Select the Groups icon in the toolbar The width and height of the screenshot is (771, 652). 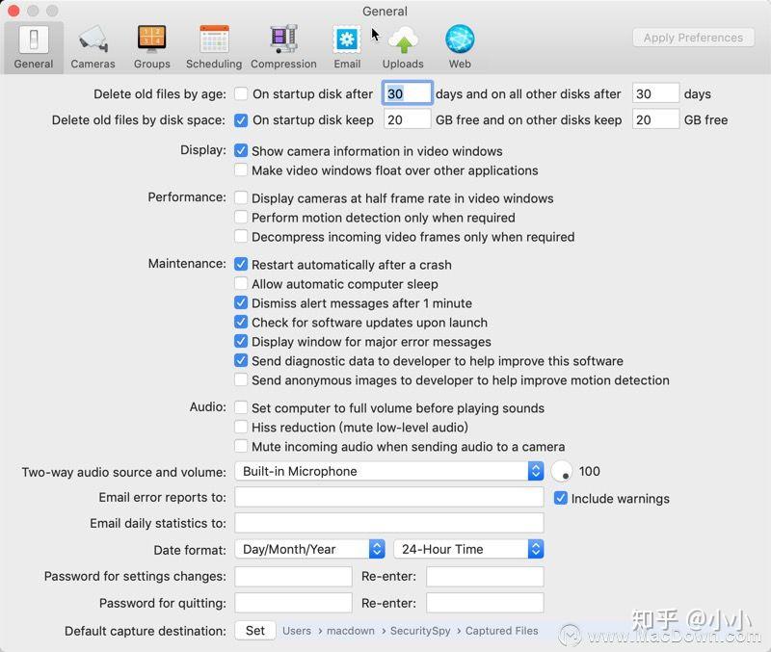pyautogui.click(x=151, y=43)
